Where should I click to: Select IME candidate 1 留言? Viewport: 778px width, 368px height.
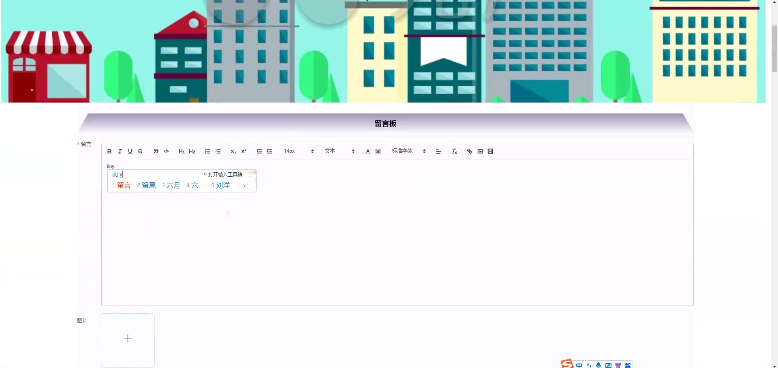tap(122, 185)
